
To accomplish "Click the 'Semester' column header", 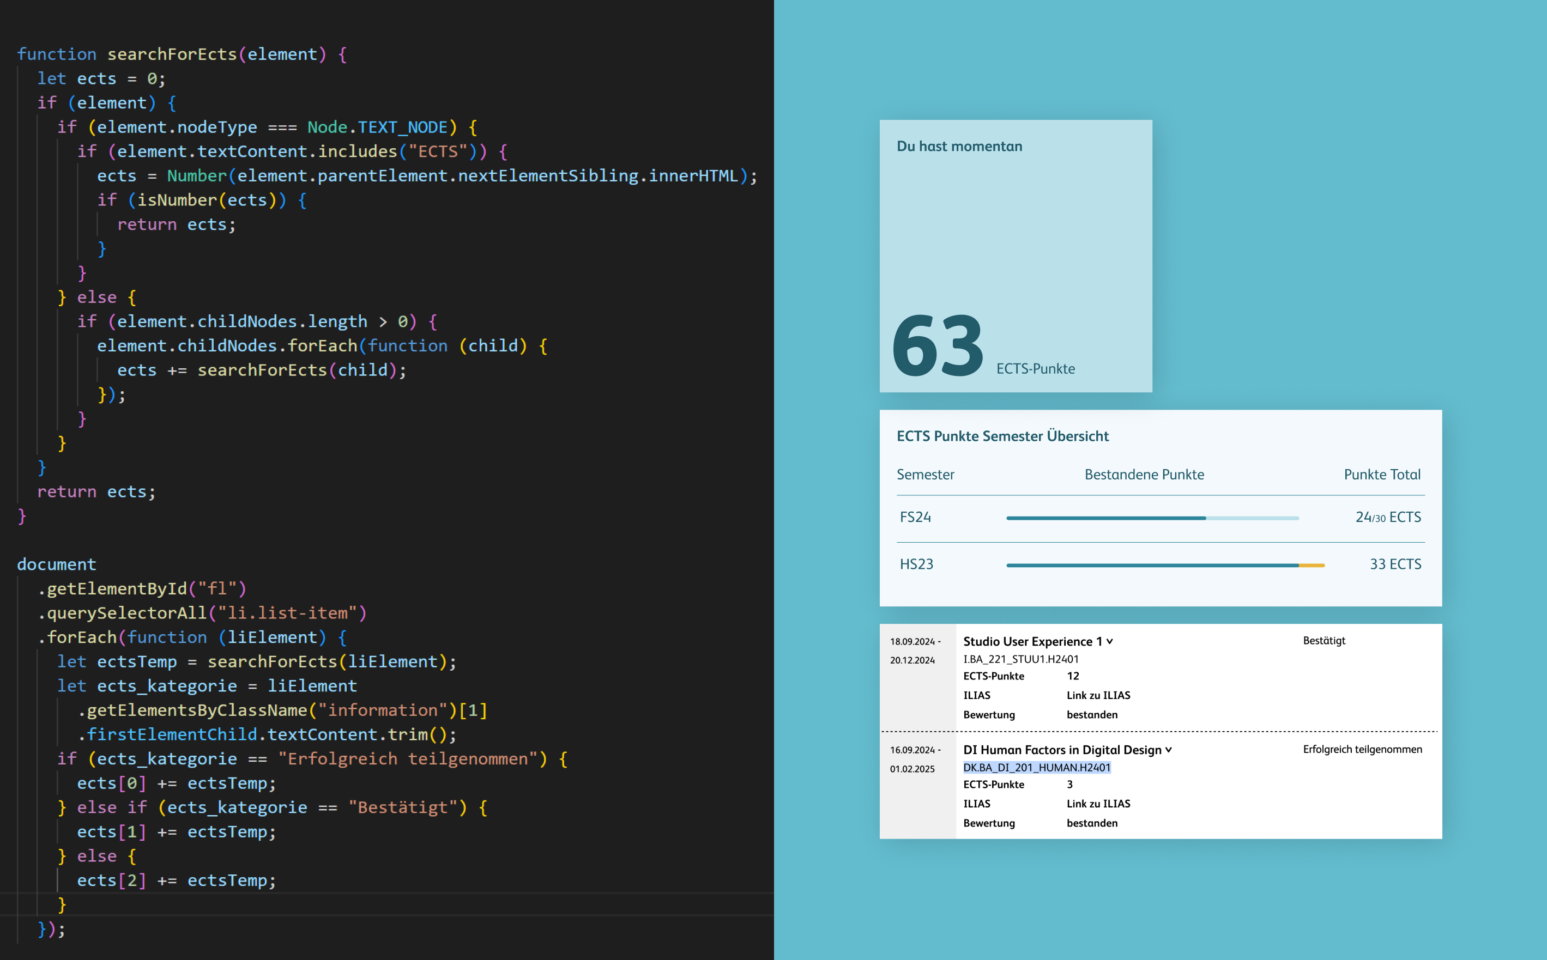I will click(924, 475).
